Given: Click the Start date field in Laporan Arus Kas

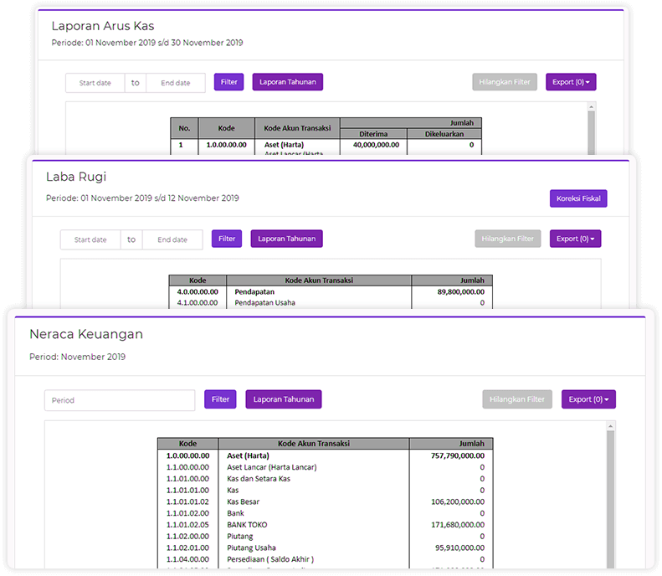Looking at the screenshot, I should [95, 83].
